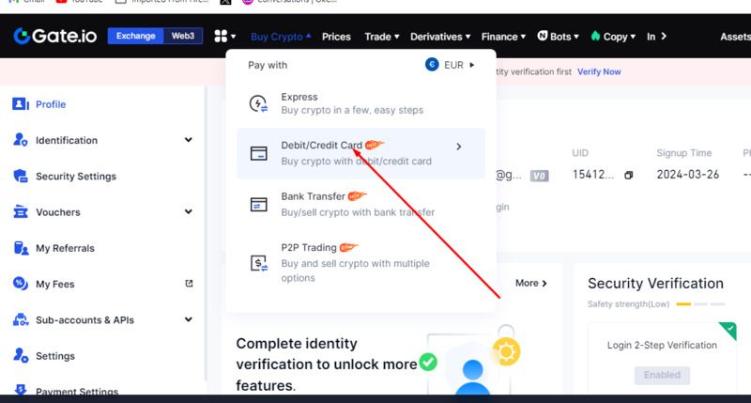Copy the UID with copy icon
This screenshot has width=751, height=403.
tap(628, 176)
